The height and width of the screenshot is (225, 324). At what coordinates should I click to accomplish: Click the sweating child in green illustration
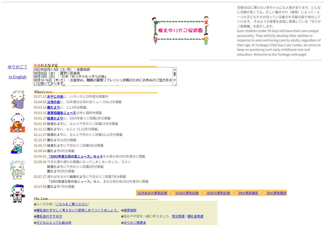tap(18, 170)
